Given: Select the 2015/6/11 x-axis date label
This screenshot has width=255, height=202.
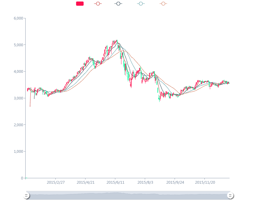Looking at the screenshot, I should point(115,182).
